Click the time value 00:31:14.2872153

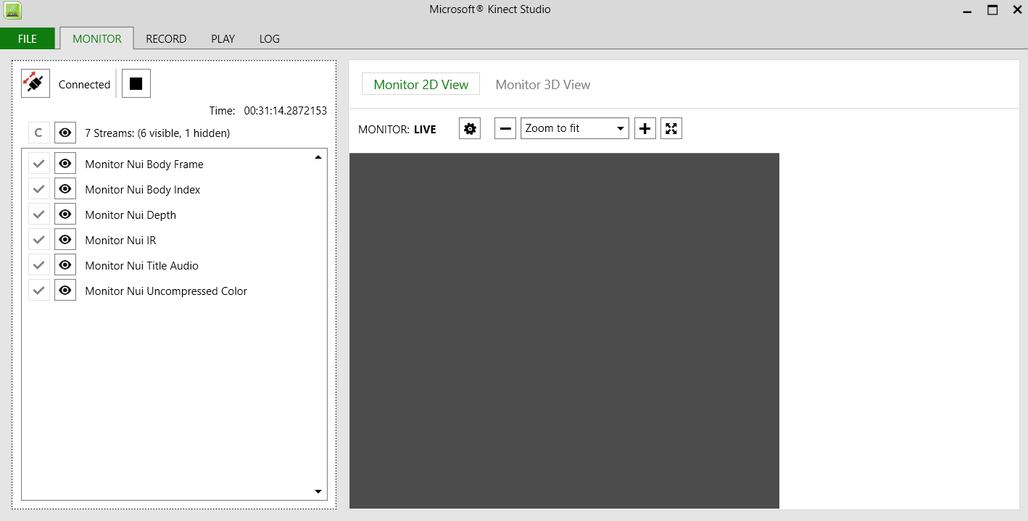tap(286, 111)
